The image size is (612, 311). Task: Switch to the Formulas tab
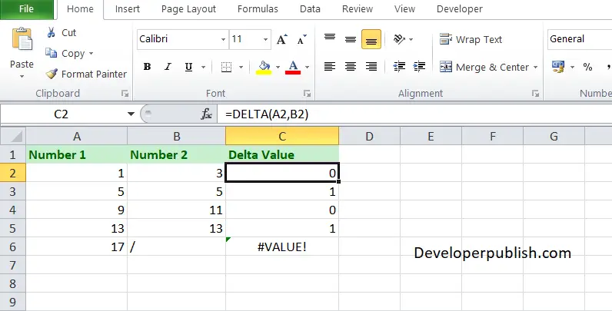click(x=258, y=9)
